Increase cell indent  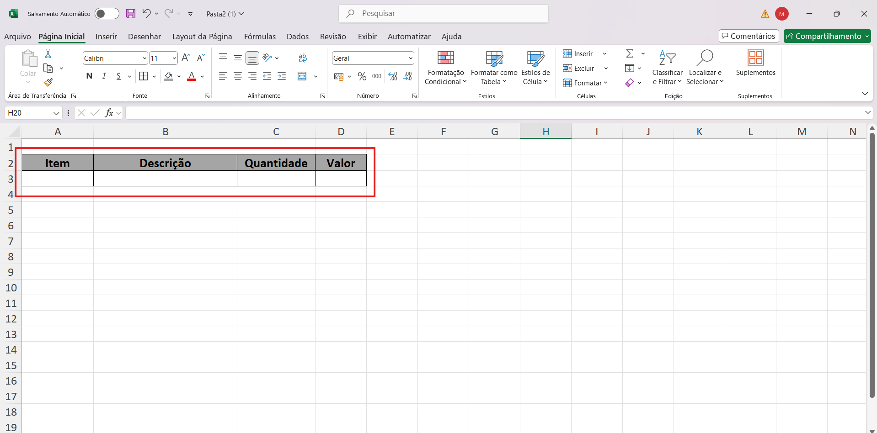coord(282,76)
